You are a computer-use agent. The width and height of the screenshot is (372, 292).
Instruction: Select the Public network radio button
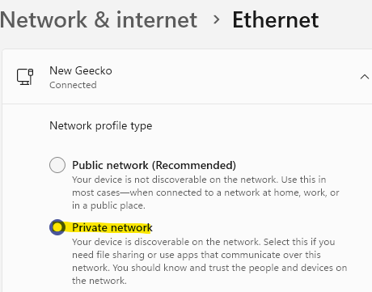click(57, 165)
